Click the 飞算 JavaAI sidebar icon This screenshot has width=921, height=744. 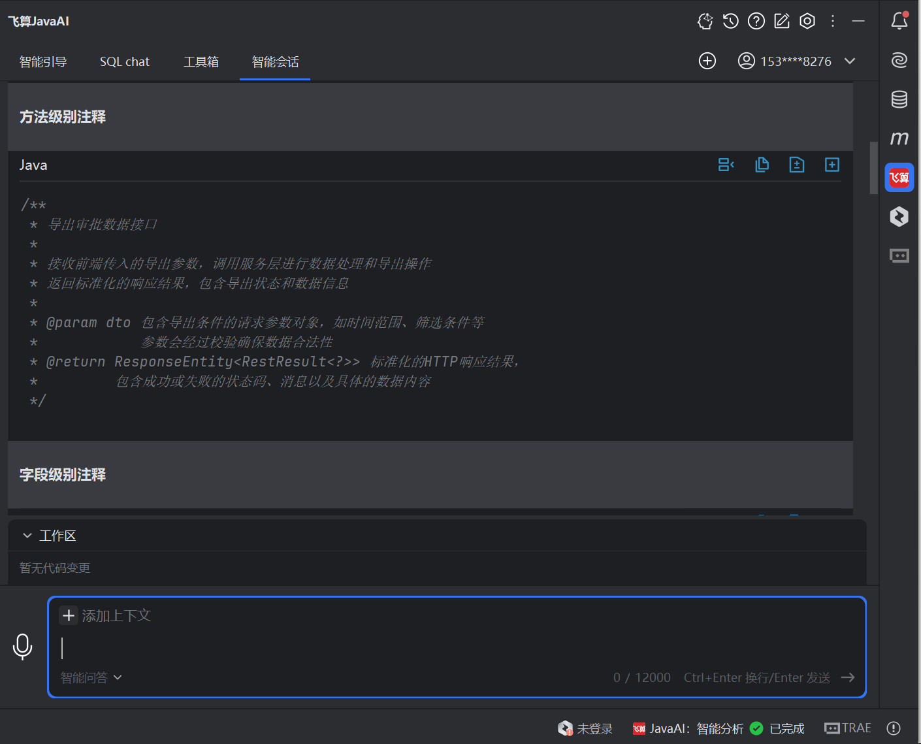point(899,178)
